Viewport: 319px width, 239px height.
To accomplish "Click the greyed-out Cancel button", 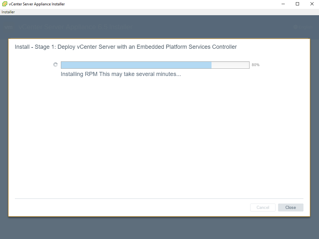I will [263, 207].
